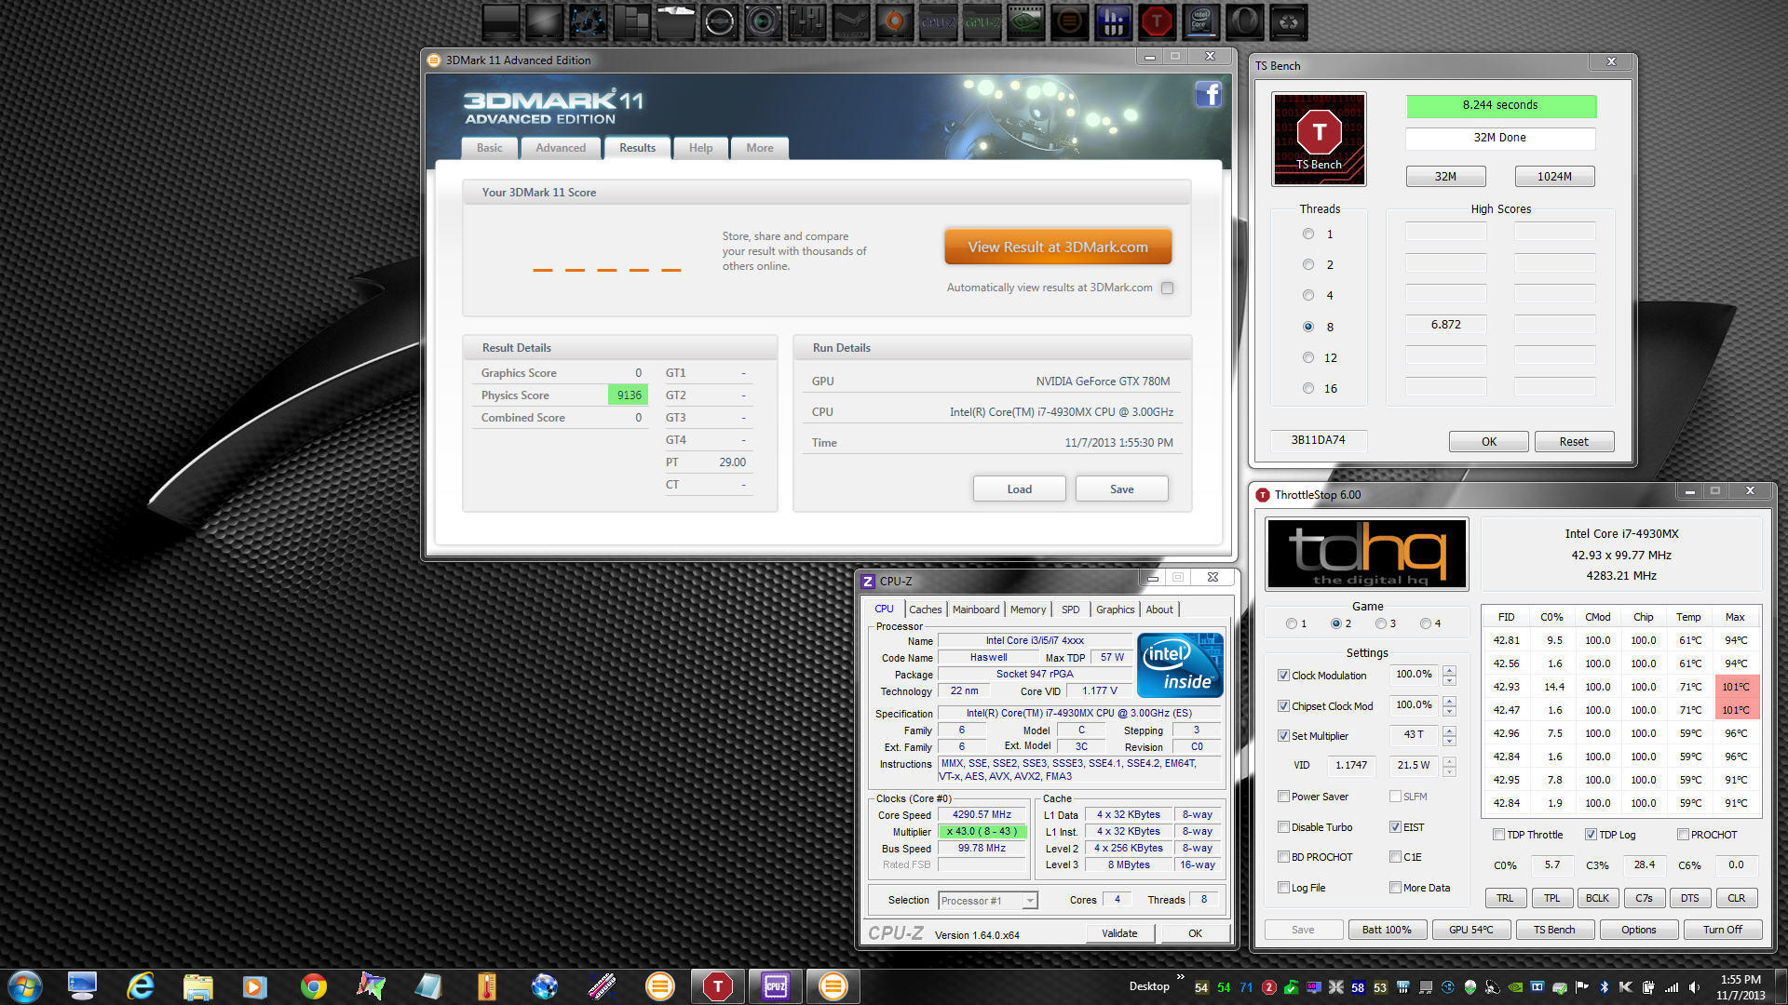The width and height of the screenshot is (1788, 1005).
Task: Select 4 threads radio in TS Bench
Action: point(1308,295)
